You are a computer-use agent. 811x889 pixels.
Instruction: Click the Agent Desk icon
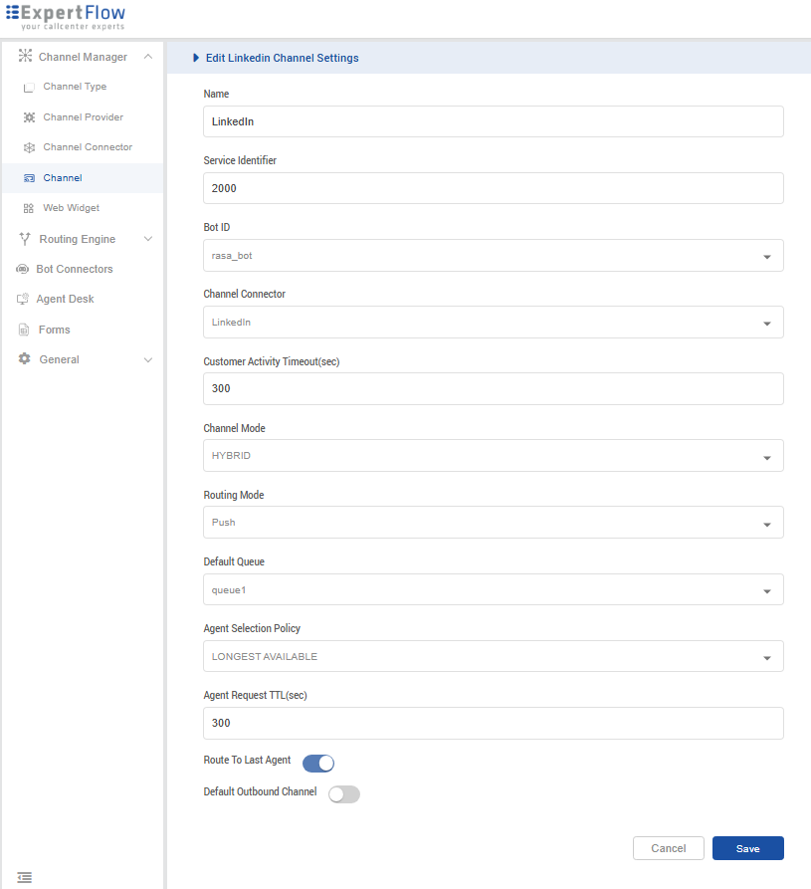(x=22, y=299)
